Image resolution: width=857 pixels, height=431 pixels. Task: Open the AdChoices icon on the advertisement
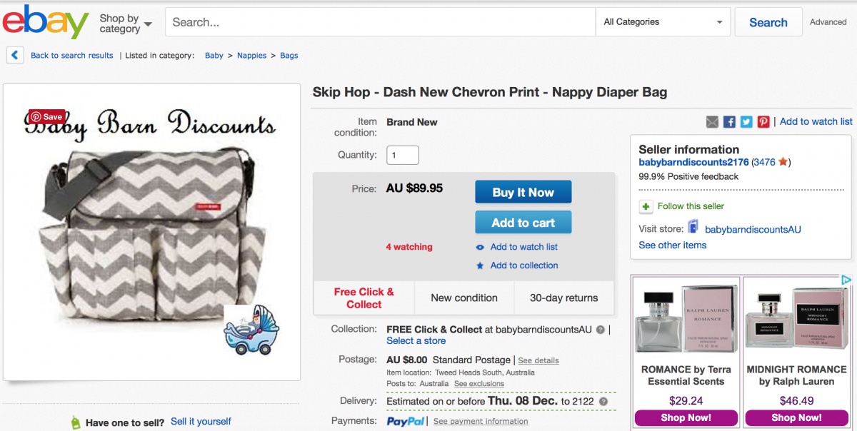pos(846,280)
